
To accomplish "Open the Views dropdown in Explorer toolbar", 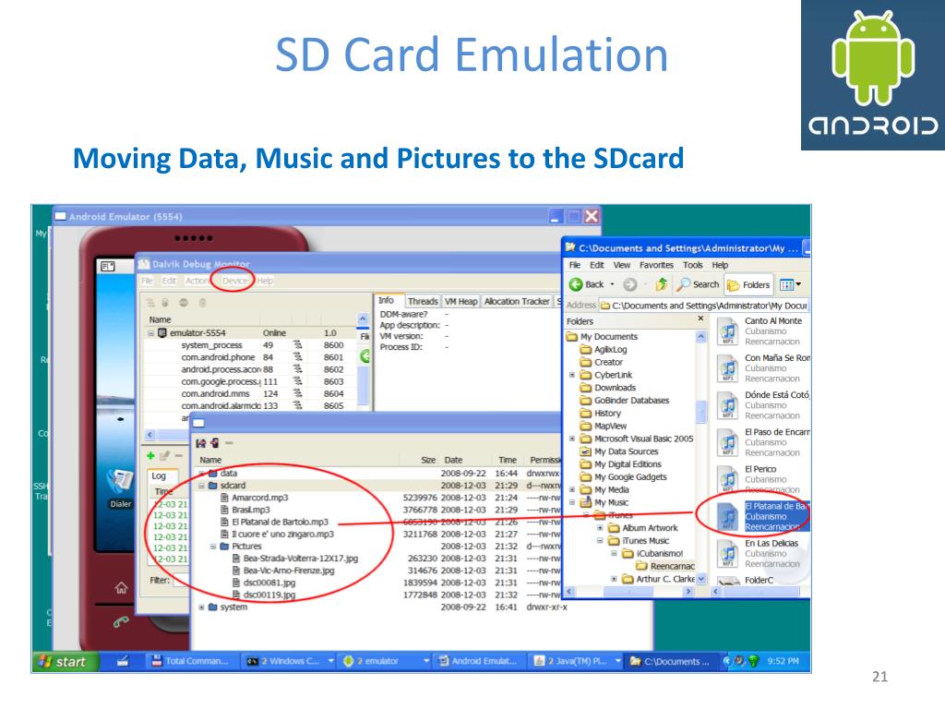I will click(x=791, y=284).
